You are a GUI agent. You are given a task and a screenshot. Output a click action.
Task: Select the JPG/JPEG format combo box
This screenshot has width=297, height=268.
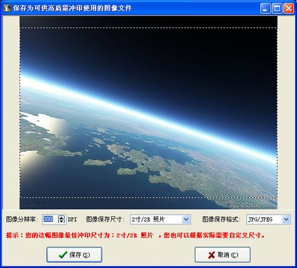(x=268, y=219)
